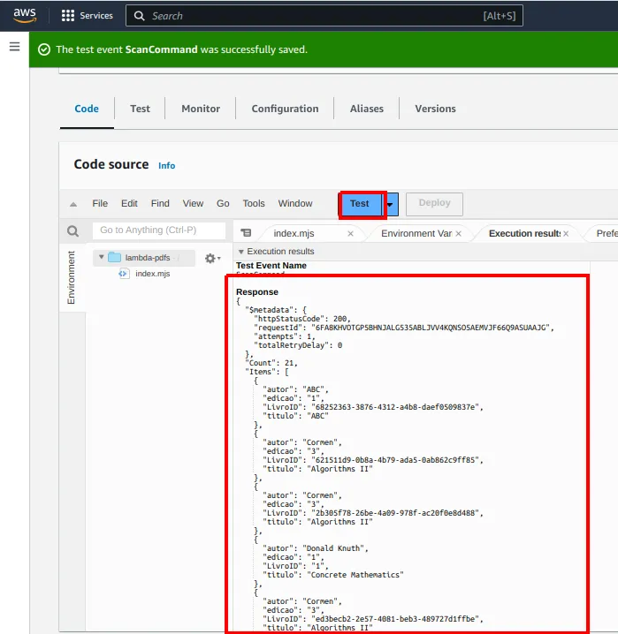Click the LivroID starting with 621511d9
618x634 pixels.
coord(373,460)
